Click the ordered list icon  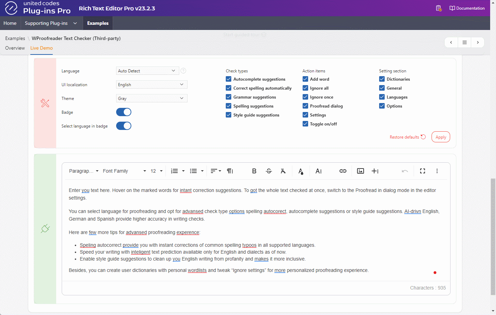[174, 171]
